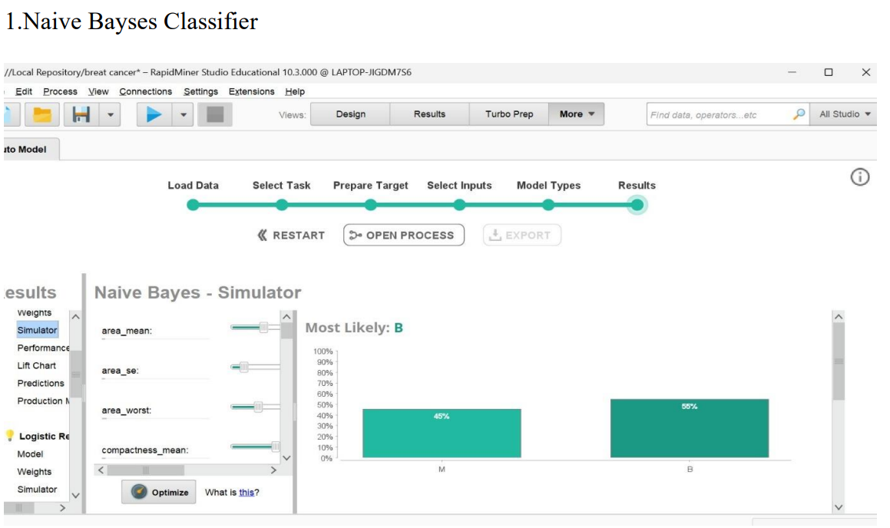
Task: Click the compactness_mean slider
Action: 254,446
